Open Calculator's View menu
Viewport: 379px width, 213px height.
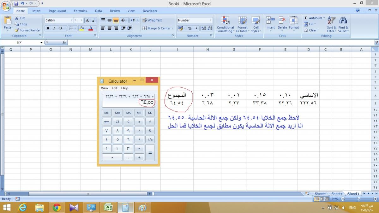[105, 88]
